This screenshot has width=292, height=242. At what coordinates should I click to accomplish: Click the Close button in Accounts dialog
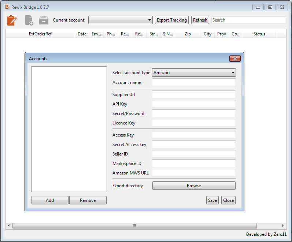(x=228, y=200)
